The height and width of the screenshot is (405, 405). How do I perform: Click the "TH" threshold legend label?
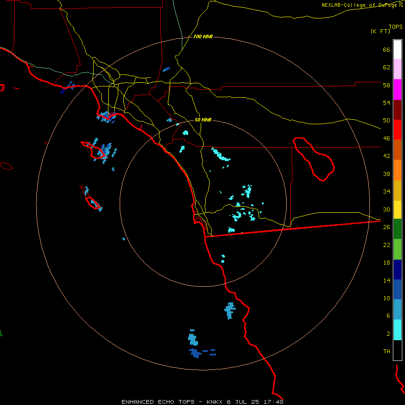point(387,351)
